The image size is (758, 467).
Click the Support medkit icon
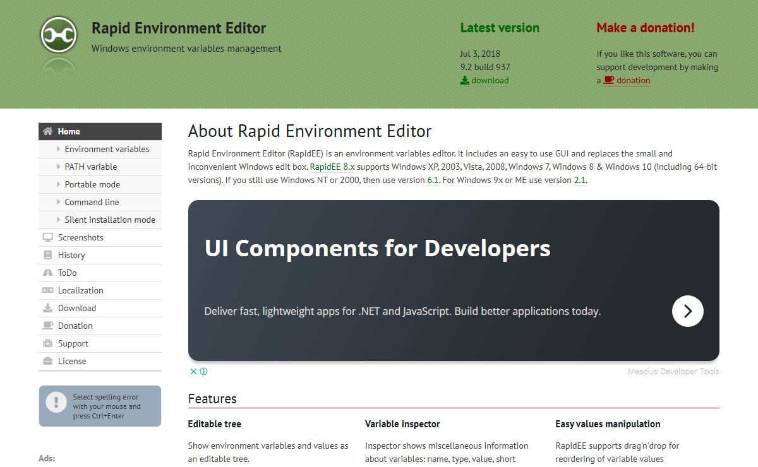47,343
